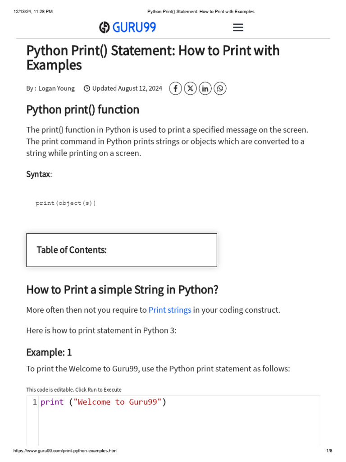Open the hamburger navigation menu
This screenshot has width=346, height=462.
click(238, 28)
